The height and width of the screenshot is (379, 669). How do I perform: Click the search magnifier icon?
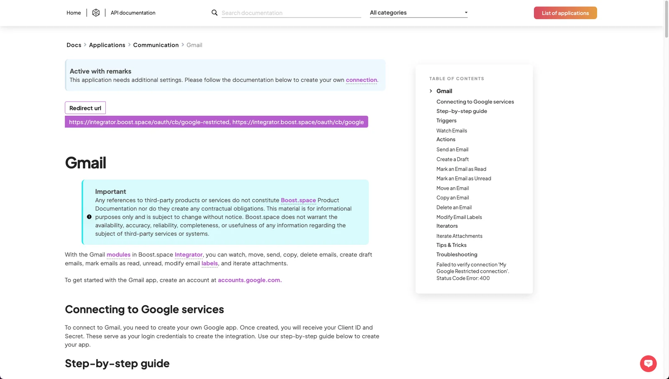click(x=214, y=13)
